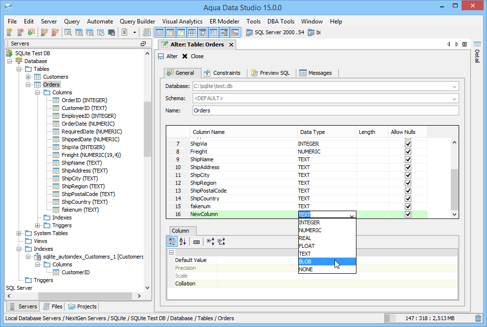Select BLOB from the data type list
Screen dimensions: 487x327
pyautogui.click(x=327, y=262)
